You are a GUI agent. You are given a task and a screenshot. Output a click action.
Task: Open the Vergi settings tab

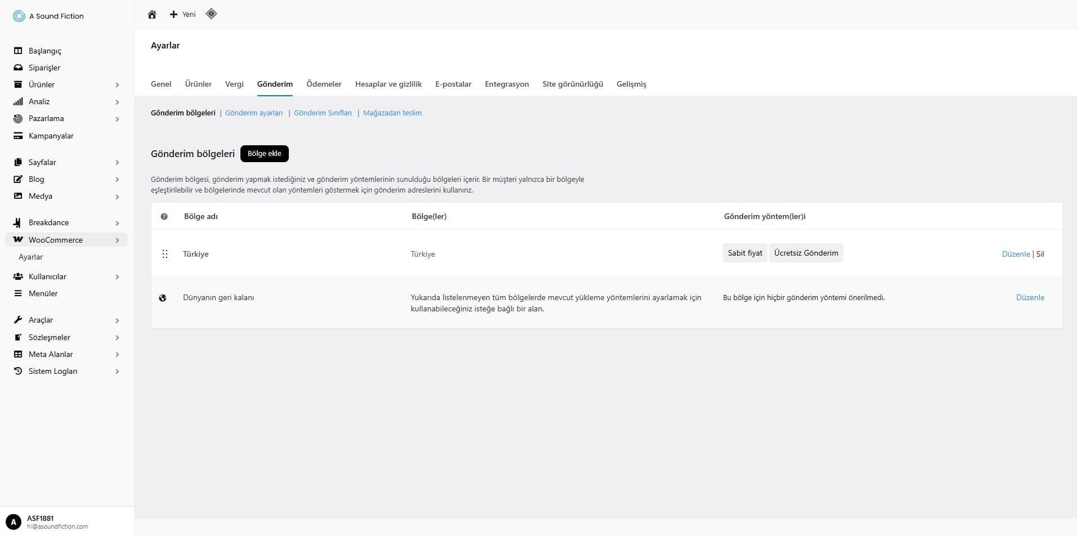pyautogui.click(x=234, y=84)
